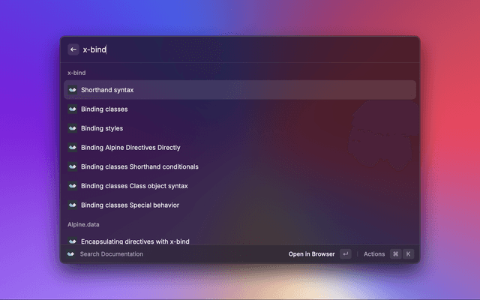Click the Enter key icon in footer
Screen dimensions: 480x300
345,254
